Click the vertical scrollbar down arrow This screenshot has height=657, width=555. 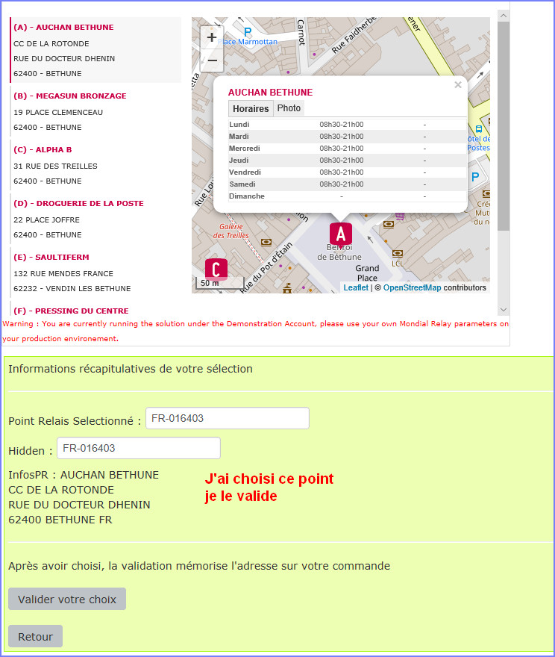[503, 310]
